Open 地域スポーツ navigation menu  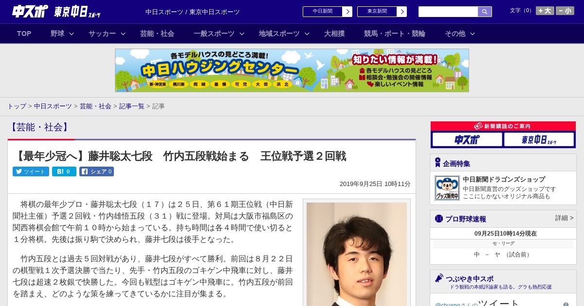(279, 34)
